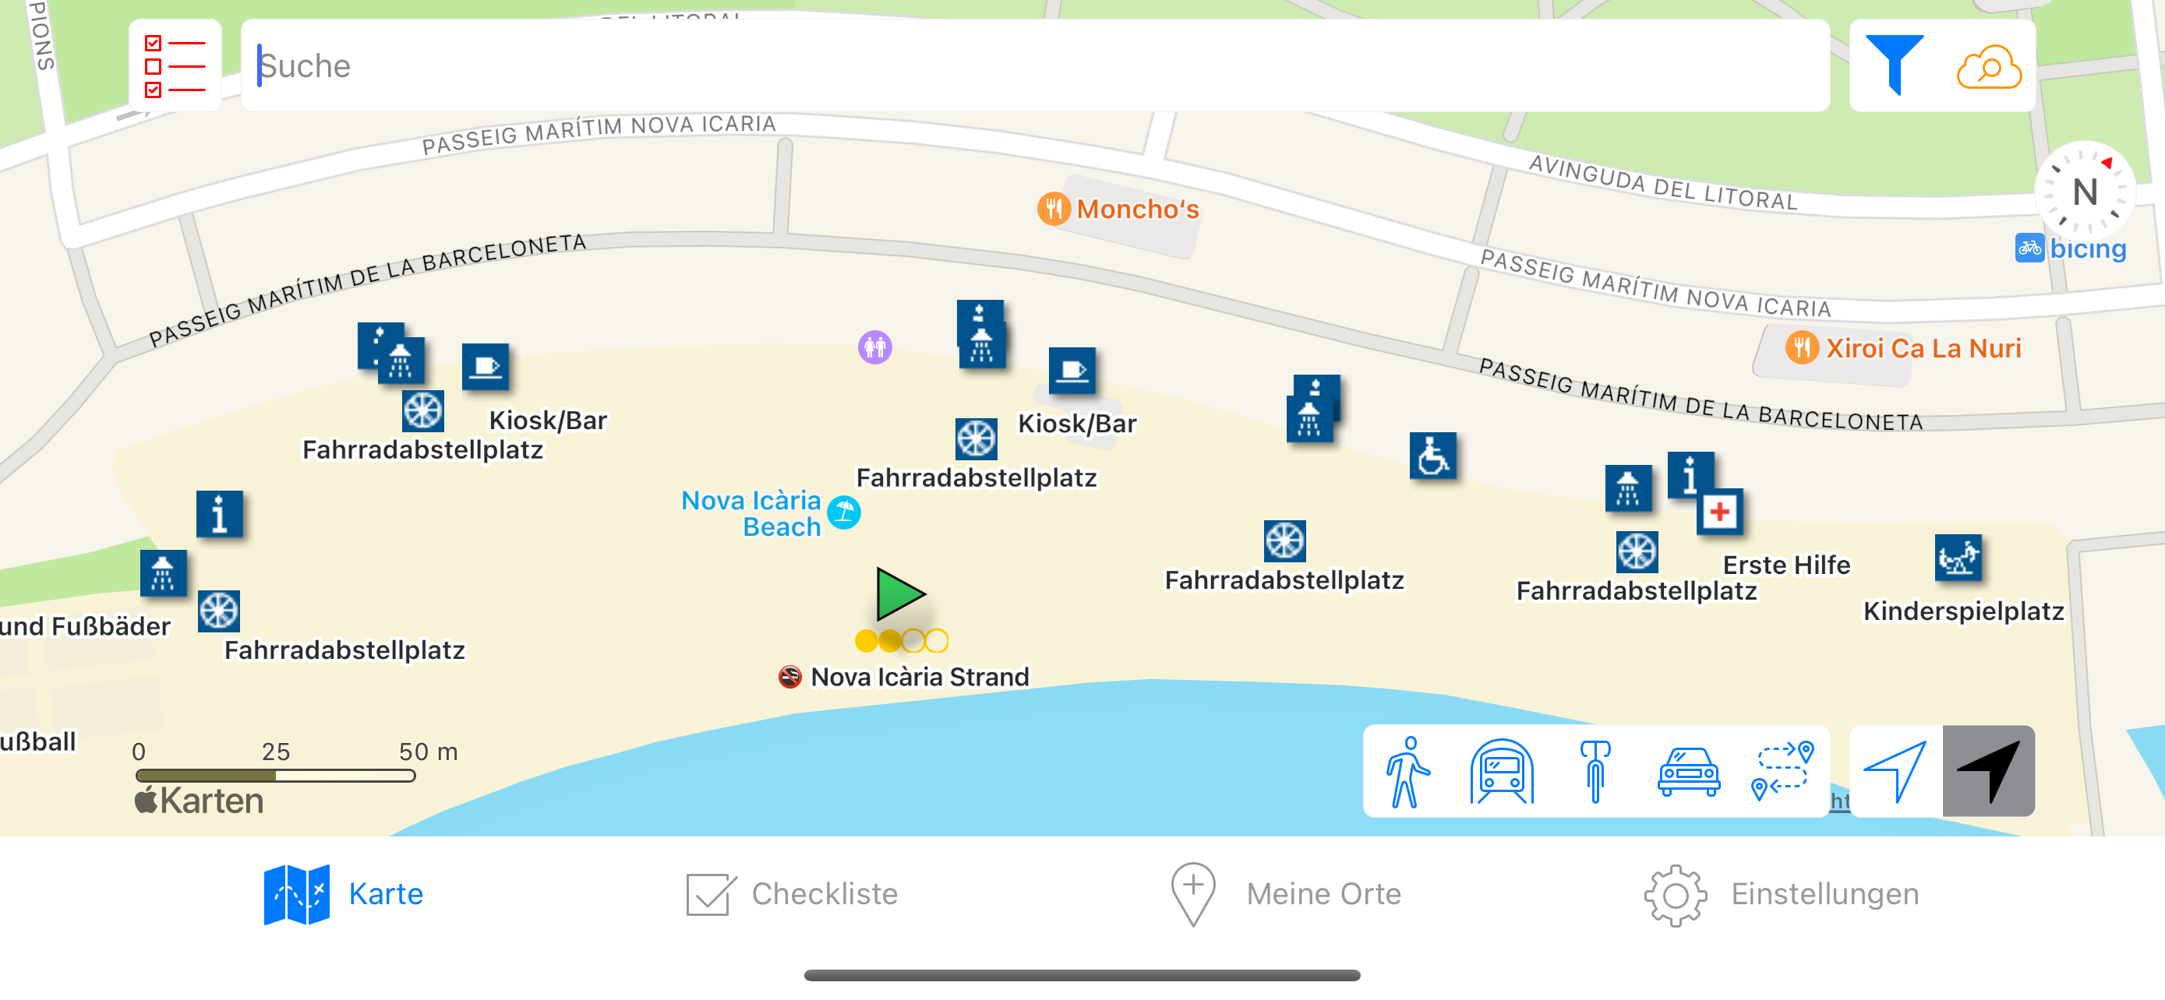Screen dimensions: 2165x1000
Task: Tap the Erste Hilfe first aid marker
Action: click(1719, 512)
